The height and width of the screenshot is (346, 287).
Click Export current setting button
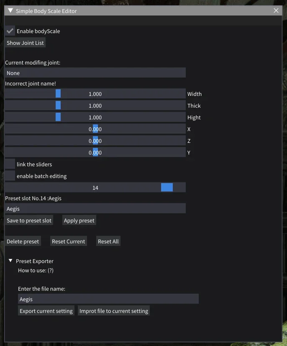46,311
